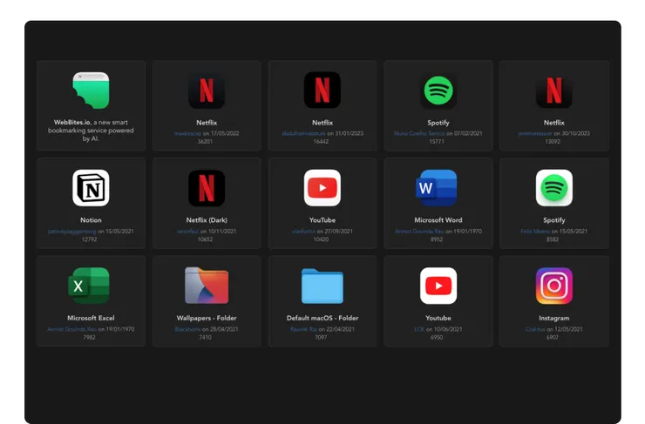Image resolution: width=645 pixels, height=424 pixels.
Task: Click the 'Notion' title text
Action: point(91,219)
